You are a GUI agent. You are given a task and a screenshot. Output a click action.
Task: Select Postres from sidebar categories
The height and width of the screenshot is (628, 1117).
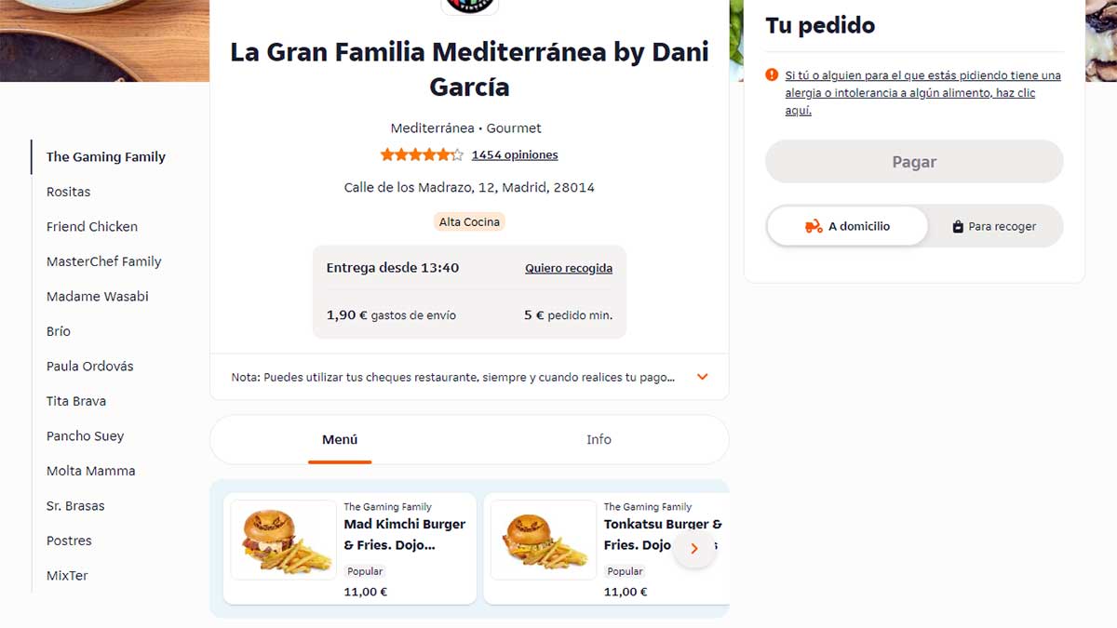tap(69, 541)
